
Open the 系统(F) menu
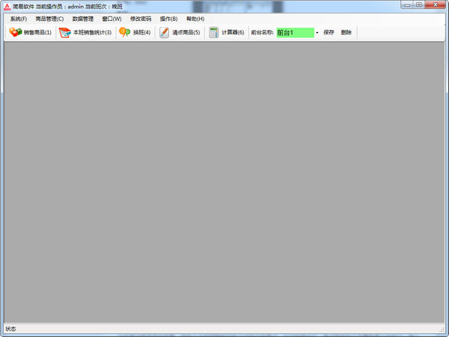point(18,19)
